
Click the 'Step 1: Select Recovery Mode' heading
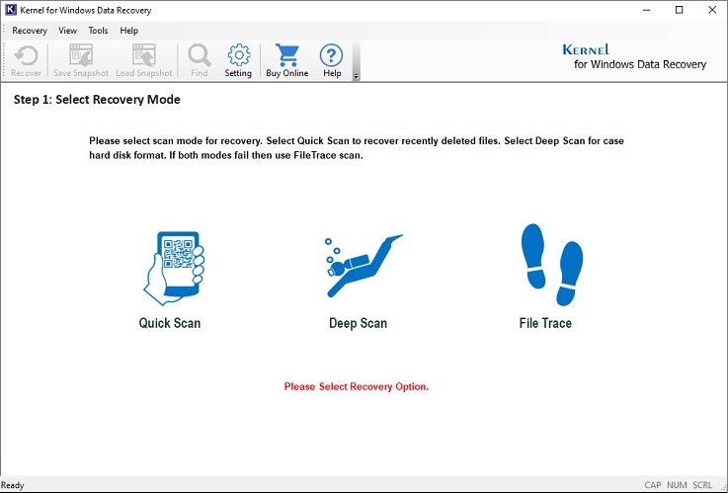pyautogui.click(x=97, y=100)
